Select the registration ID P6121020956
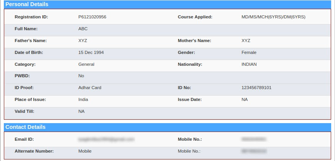Image resolution: width=335 pixels, height=161 pixels. pyautogui.click(x=92, y=17)
